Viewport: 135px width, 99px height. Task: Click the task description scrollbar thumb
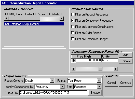click(x=24, y=18)
